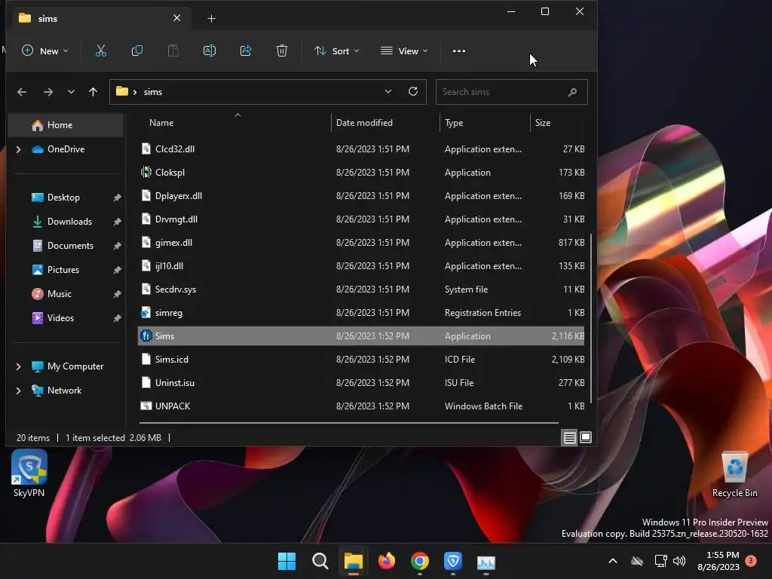Open Home in navigation pane
This screenshot has height=579, width=772.
[66, 125]
